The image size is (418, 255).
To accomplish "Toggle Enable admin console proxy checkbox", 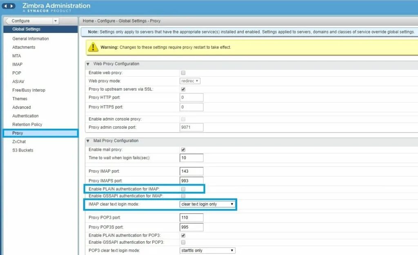I will pos(183,119).
